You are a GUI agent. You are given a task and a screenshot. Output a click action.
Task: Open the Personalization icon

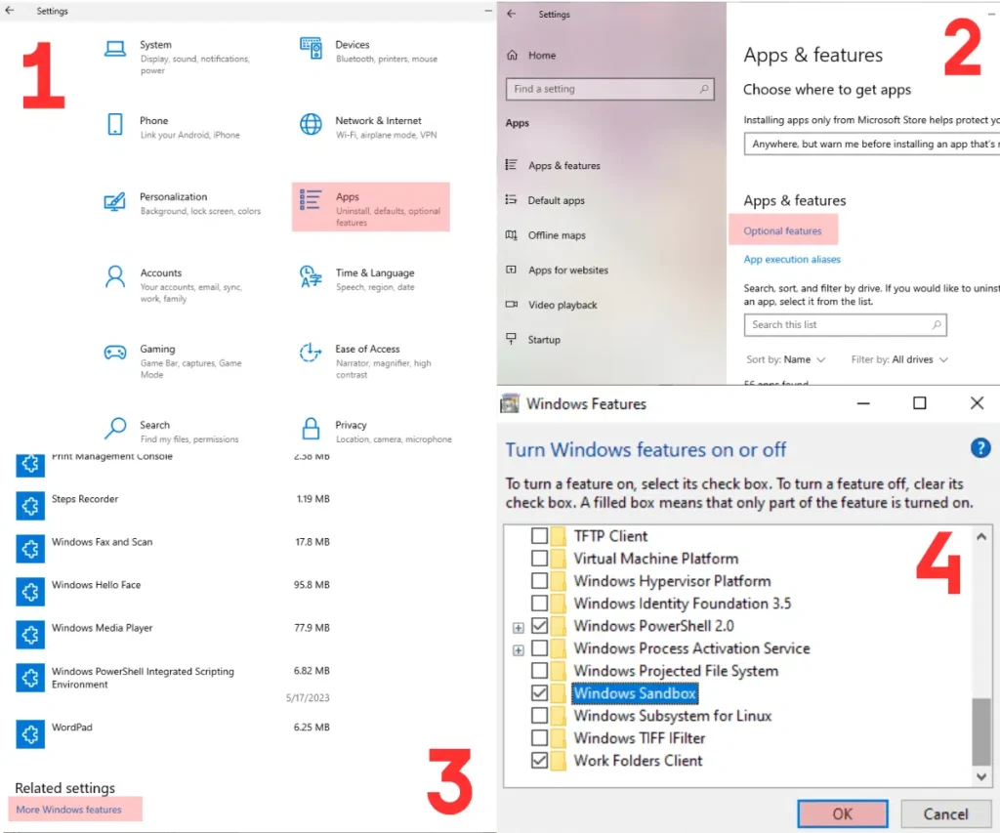pos(115,201)
